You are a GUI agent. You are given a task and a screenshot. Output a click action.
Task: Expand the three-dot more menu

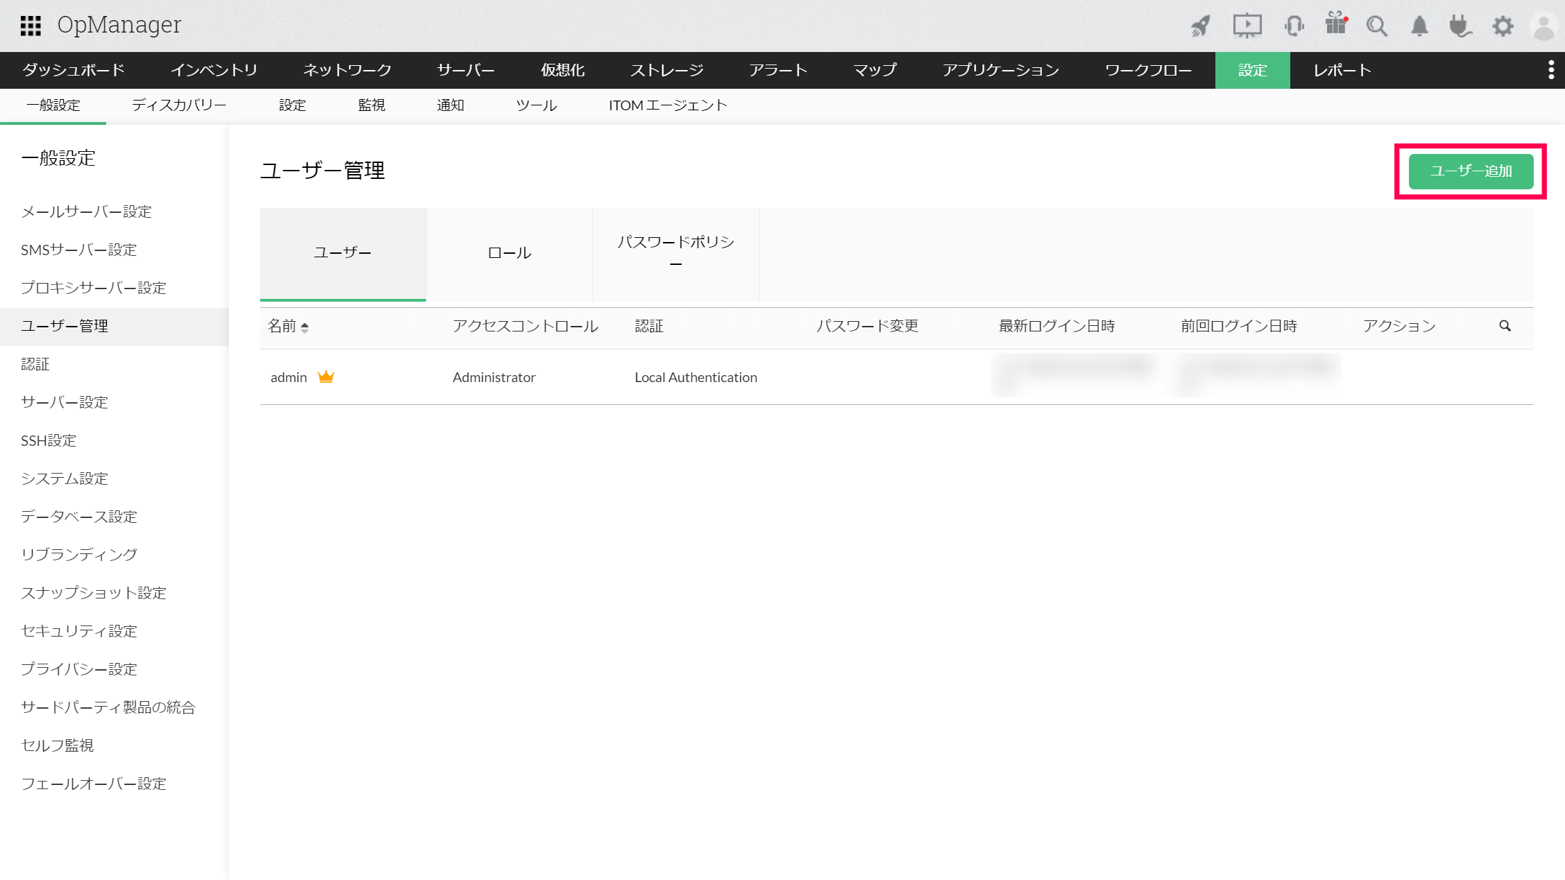tap(1551, 70)
